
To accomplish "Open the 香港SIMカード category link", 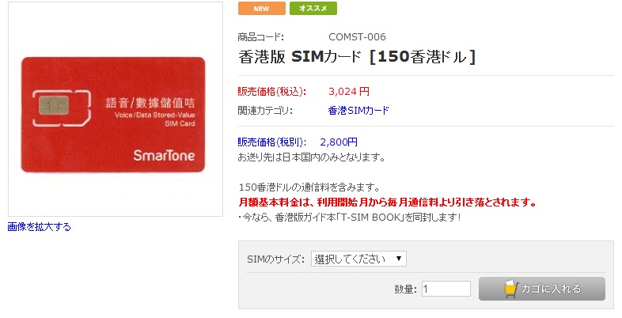I will (x=358, y=111).
